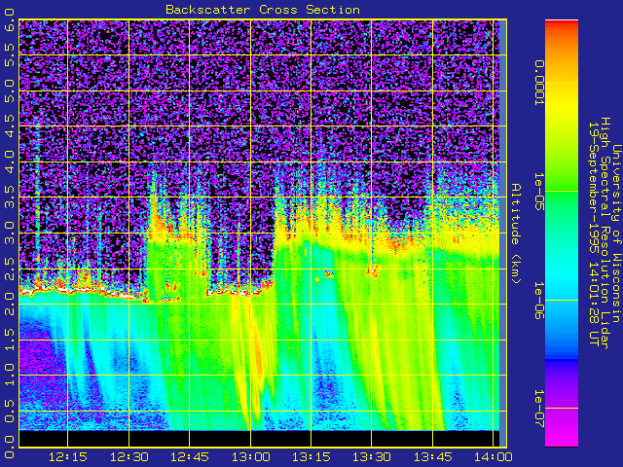Click the 13:30 time axis label

tap(372, 456)
